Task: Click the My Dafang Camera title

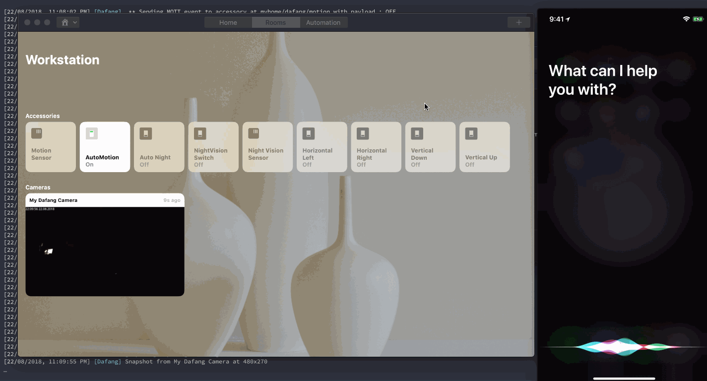Action: (x=53, y=200)
